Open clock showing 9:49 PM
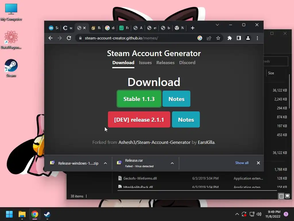This screenshot has height=221, width=294. [273, 214]
